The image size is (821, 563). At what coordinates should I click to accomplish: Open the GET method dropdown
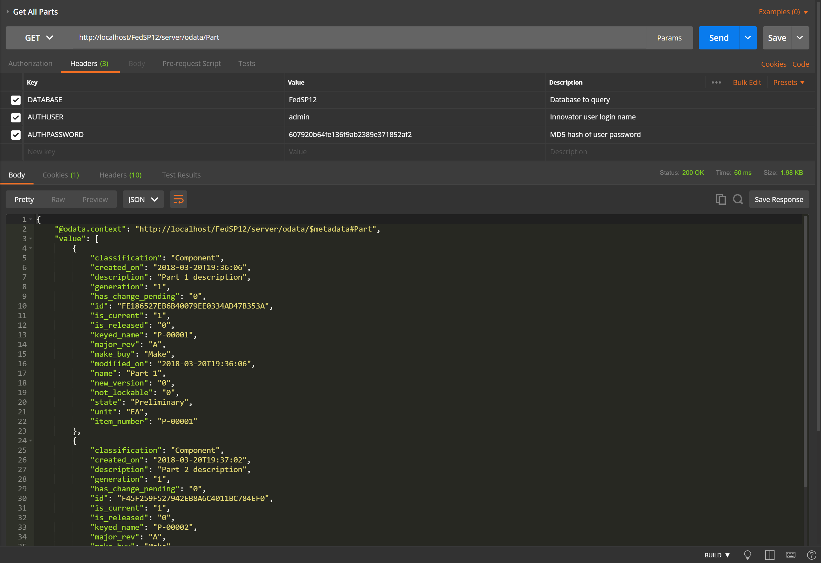click(39, 38)
